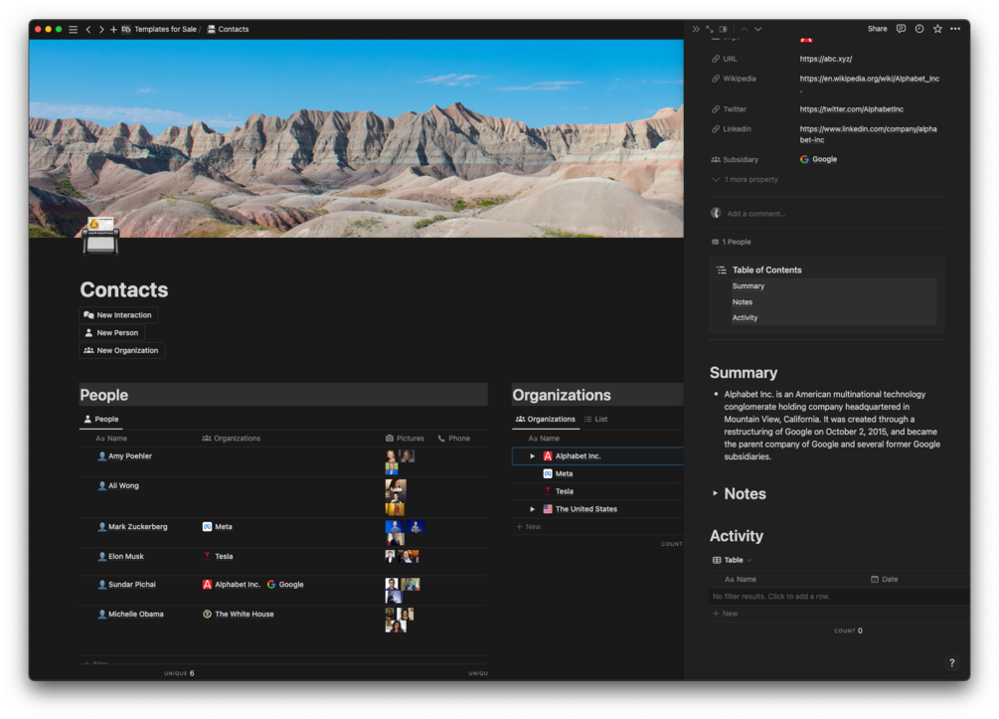Expand the Notes toggle heading
The image size is (999, 719).
pyautogui.click(x=715, y=493)
